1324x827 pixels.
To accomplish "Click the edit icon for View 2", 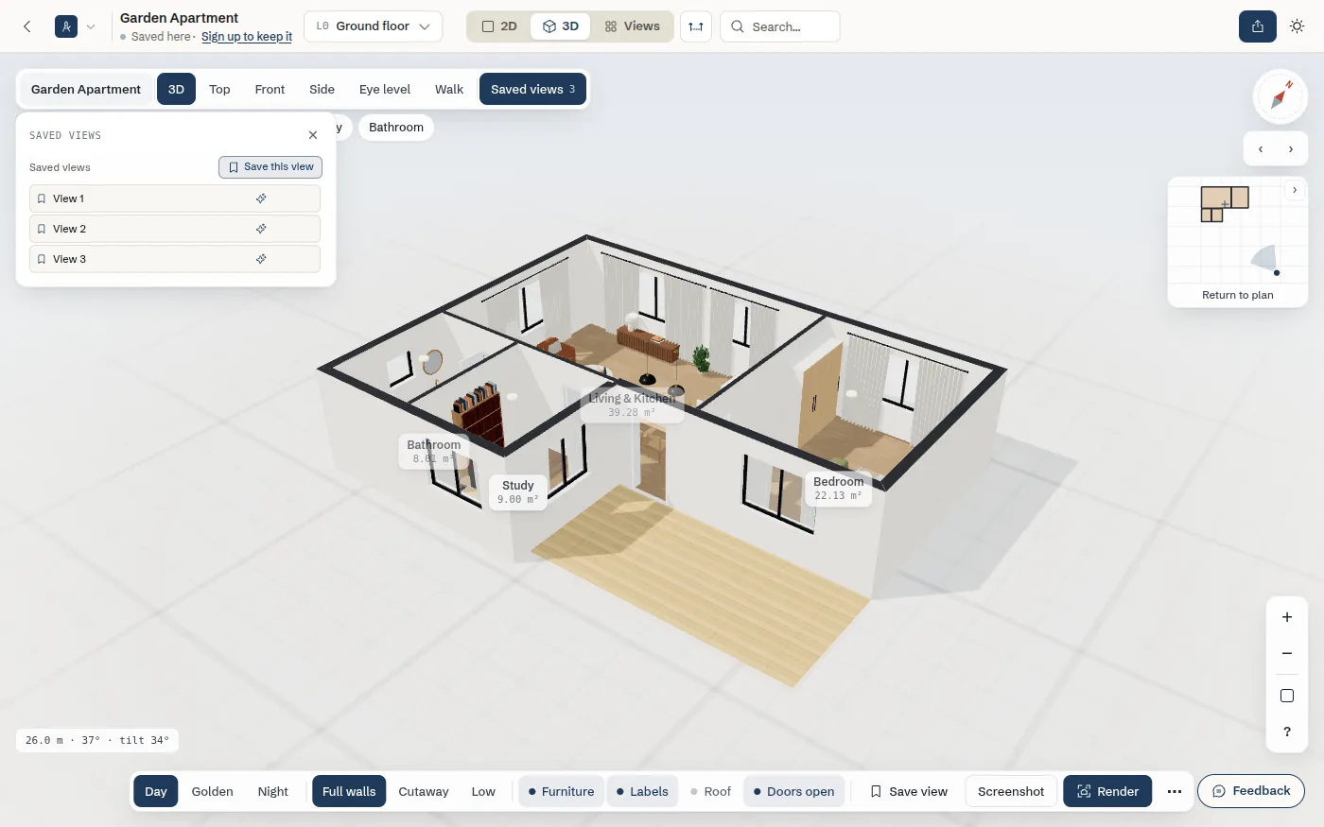I will pyautogui.click(x=261, y=229).
